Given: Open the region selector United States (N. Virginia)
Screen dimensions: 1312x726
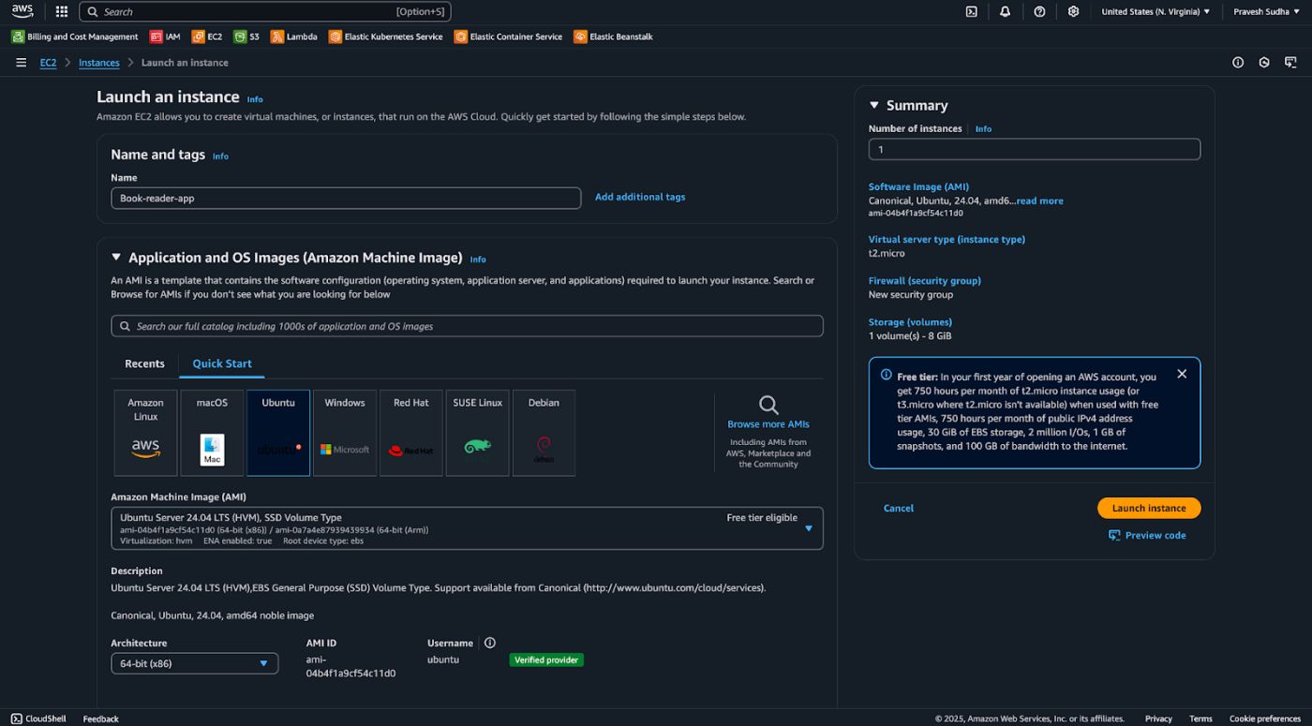Looking at the screenshot, I should pyautogui.click(x=1155, y=11).
